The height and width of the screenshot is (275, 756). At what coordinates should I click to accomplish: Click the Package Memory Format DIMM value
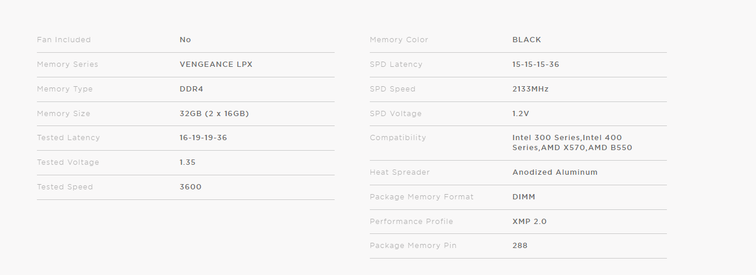point(523,197)
